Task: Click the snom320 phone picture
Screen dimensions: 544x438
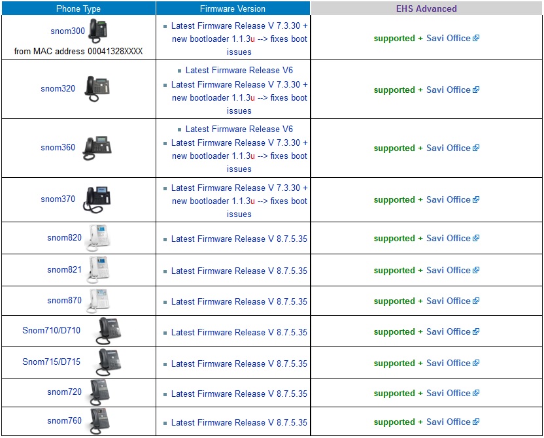Action: [x=97, y=88]
